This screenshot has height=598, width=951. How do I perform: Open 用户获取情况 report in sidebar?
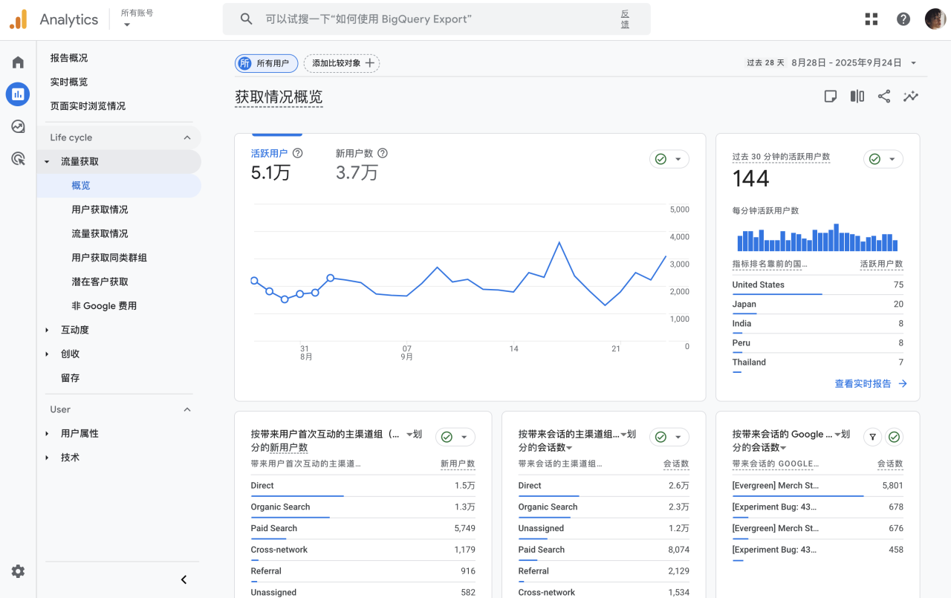100,209
